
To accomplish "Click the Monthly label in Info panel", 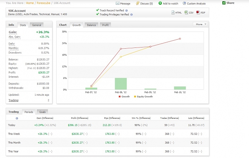I will [14, 48].
